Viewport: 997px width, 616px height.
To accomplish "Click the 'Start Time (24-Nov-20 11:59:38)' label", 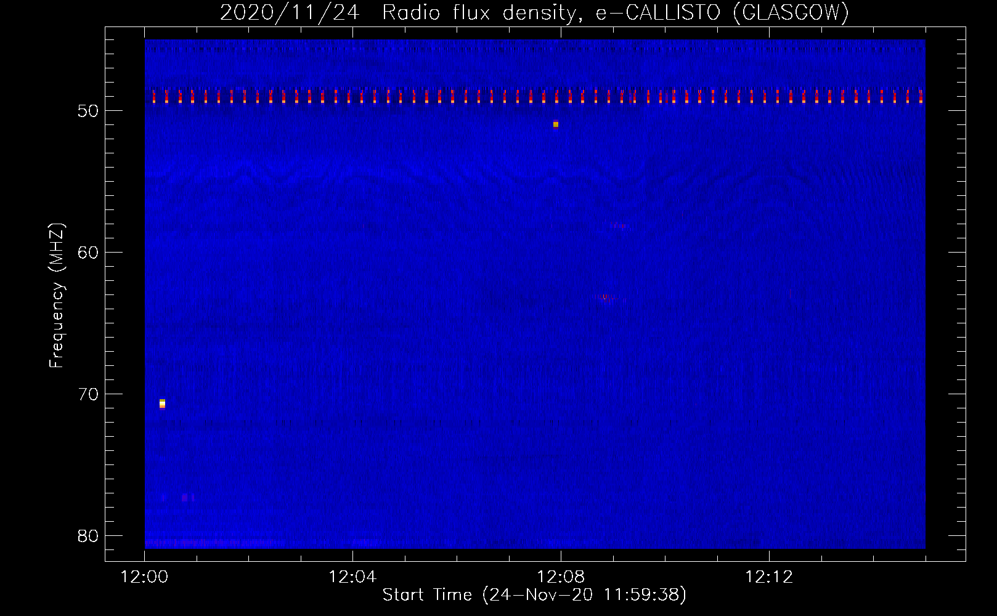I will point(534,595).
